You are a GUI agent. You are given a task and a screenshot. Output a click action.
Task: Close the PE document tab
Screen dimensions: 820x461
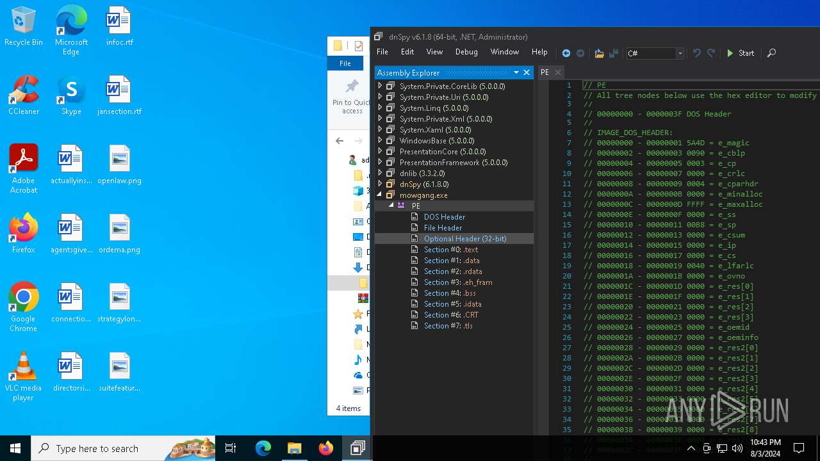click(x=557, y=72)
